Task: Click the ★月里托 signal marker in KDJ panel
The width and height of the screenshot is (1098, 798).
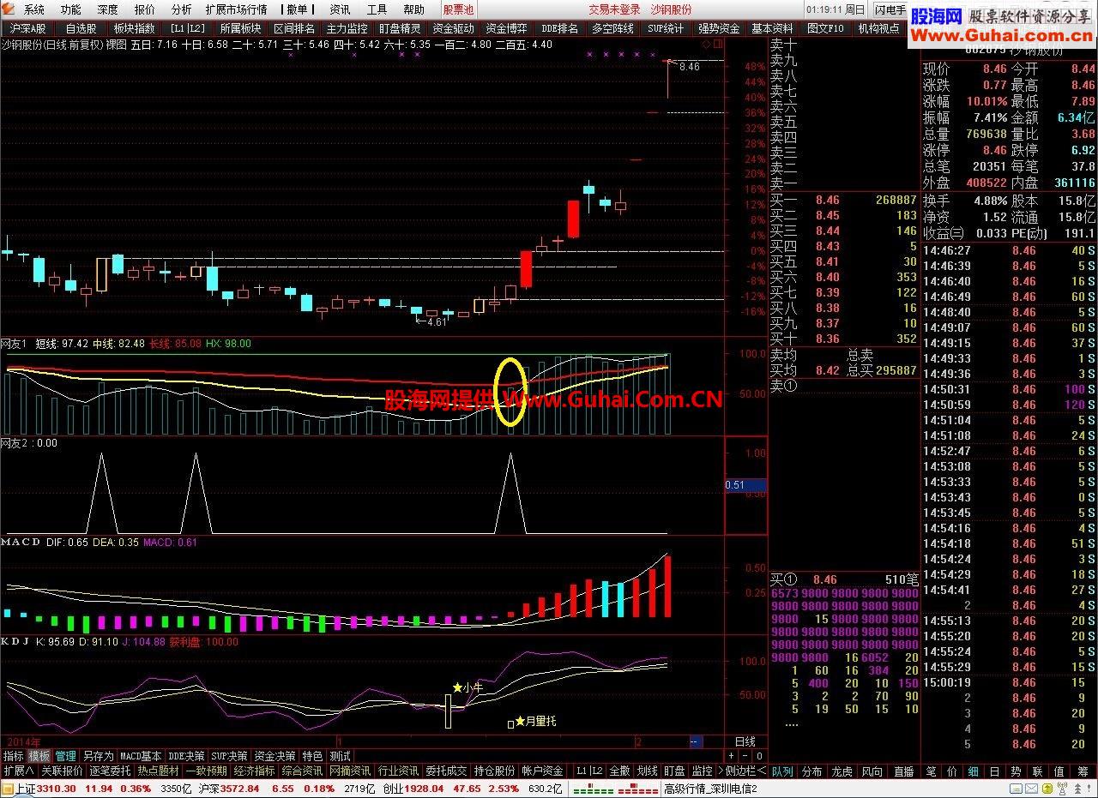Action: pyautogui.click(x=535, y=722)
